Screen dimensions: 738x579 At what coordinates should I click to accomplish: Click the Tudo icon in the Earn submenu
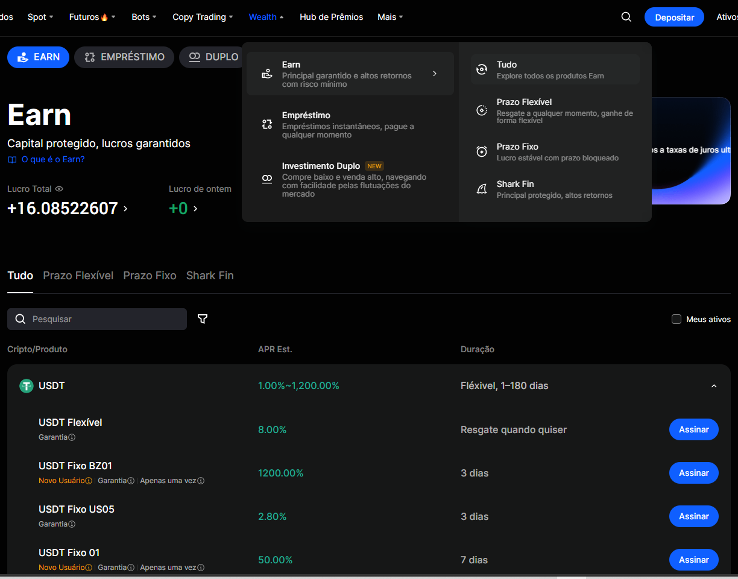pos(482,69)
